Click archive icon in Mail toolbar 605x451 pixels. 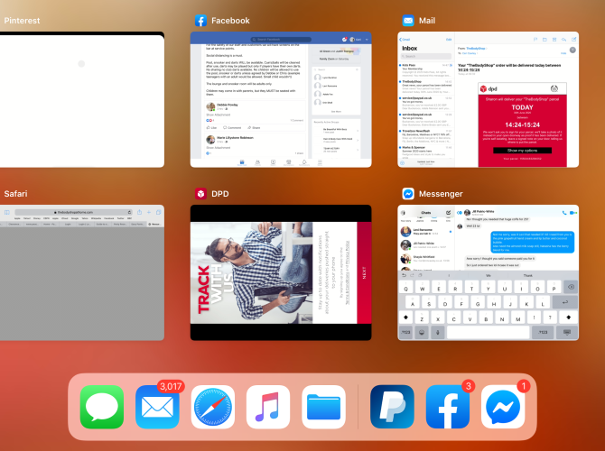[554, 40]
